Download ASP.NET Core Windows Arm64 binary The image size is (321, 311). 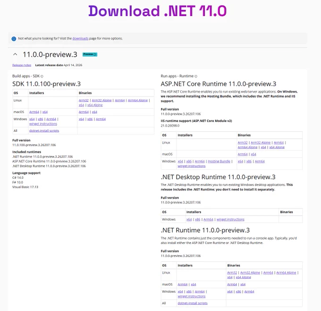point(260,161)
